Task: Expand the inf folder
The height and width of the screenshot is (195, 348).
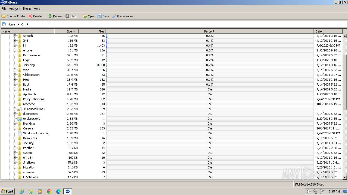Action: pos(15,45)
